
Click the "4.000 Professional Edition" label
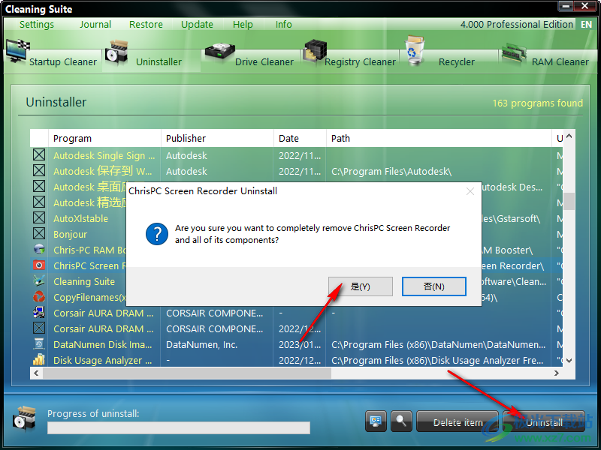coord(517,25)
